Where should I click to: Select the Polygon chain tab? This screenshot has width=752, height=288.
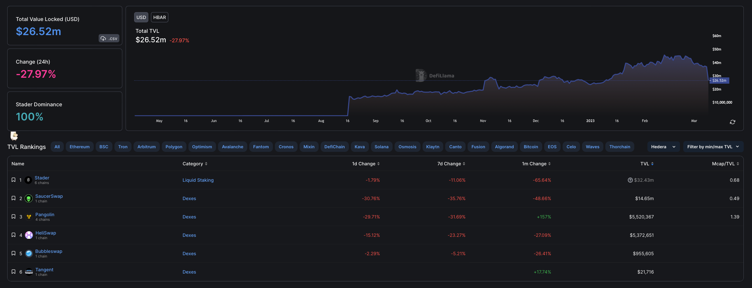[x=174, y=147]
